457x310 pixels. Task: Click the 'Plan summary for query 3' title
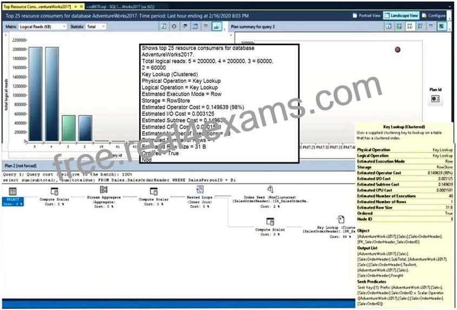click(253, 27)
